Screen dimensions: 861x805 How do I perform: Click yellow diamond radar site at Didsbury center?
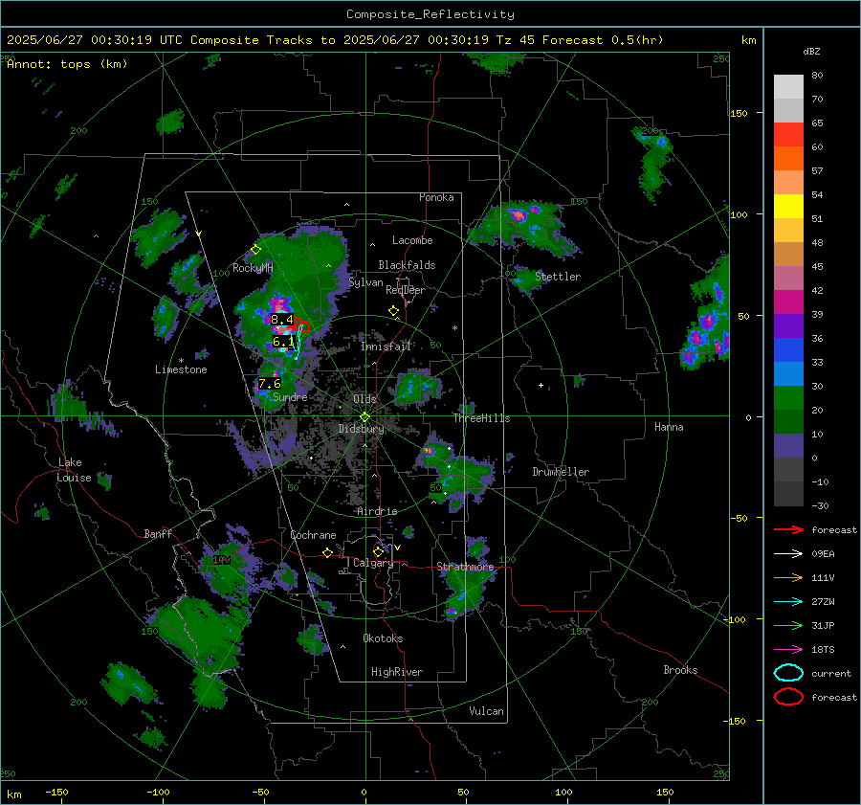pyautogui.click(x=365, y=417)
